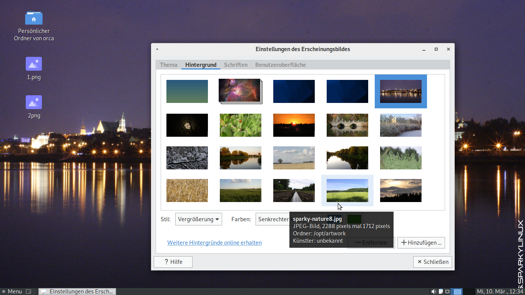Open the Menu button in the taskbar
Screen dimensions: 525x295
[12, 292]
